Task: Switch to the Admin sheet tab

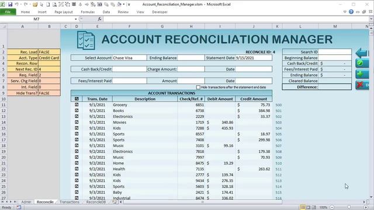Action: [26, 202]
